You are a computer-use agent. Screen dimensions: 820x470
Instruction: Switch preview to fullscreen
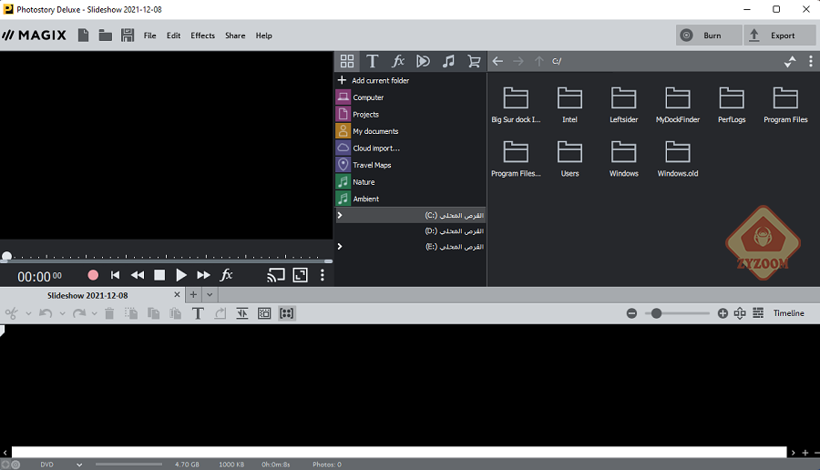[x=300, y=275]
